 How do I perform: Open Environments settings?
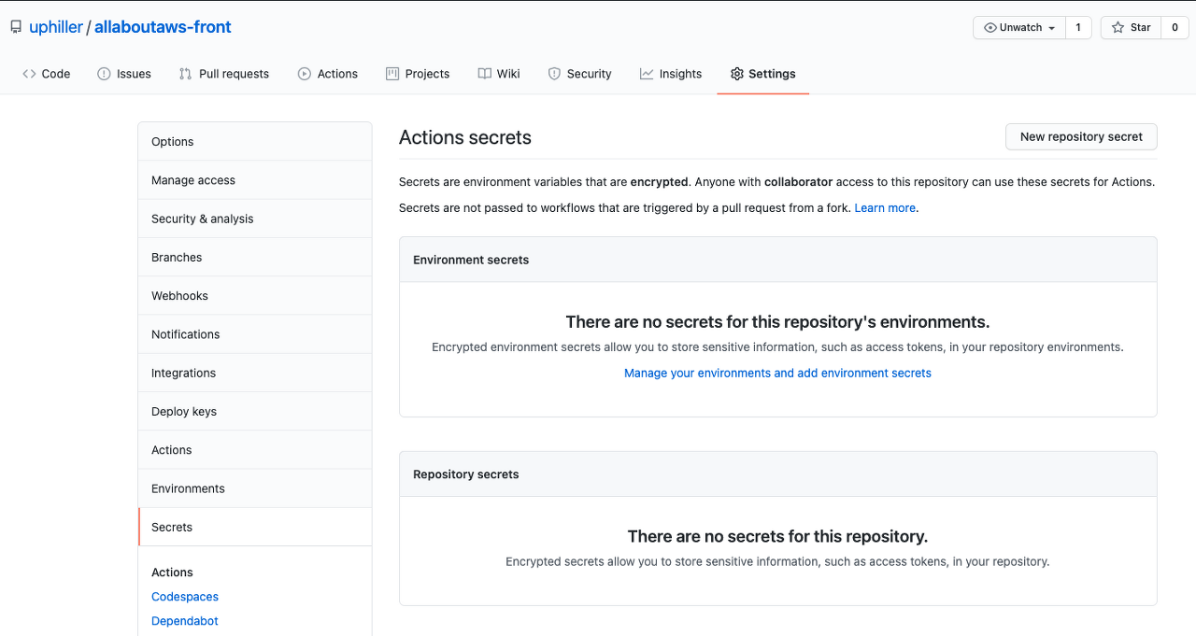click(x=255, y=488)
